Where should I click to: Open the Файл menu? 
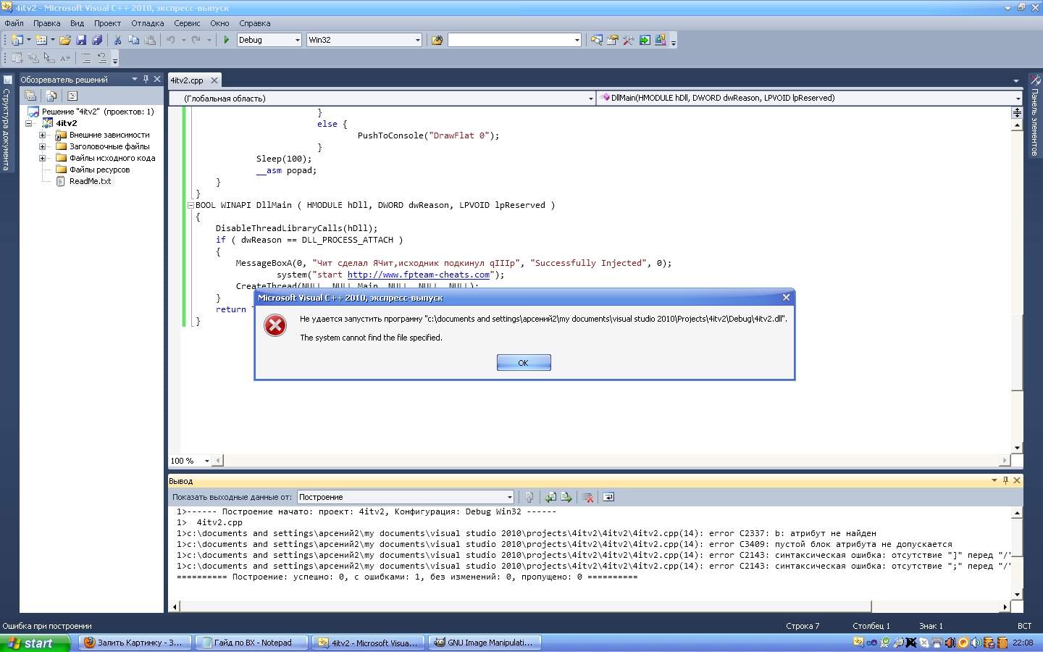14,23
